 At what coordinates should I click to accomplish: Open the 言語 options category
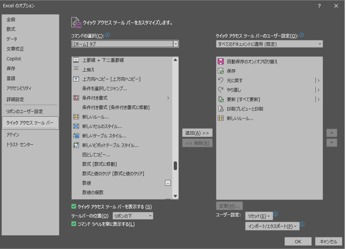click(x=30, y=79)
